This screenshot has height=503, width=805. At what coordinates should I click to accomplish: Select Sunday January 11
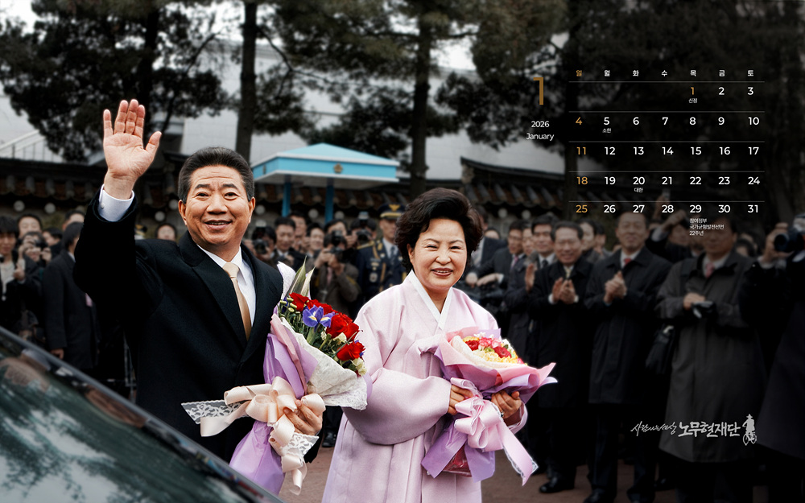coord(581,151)
